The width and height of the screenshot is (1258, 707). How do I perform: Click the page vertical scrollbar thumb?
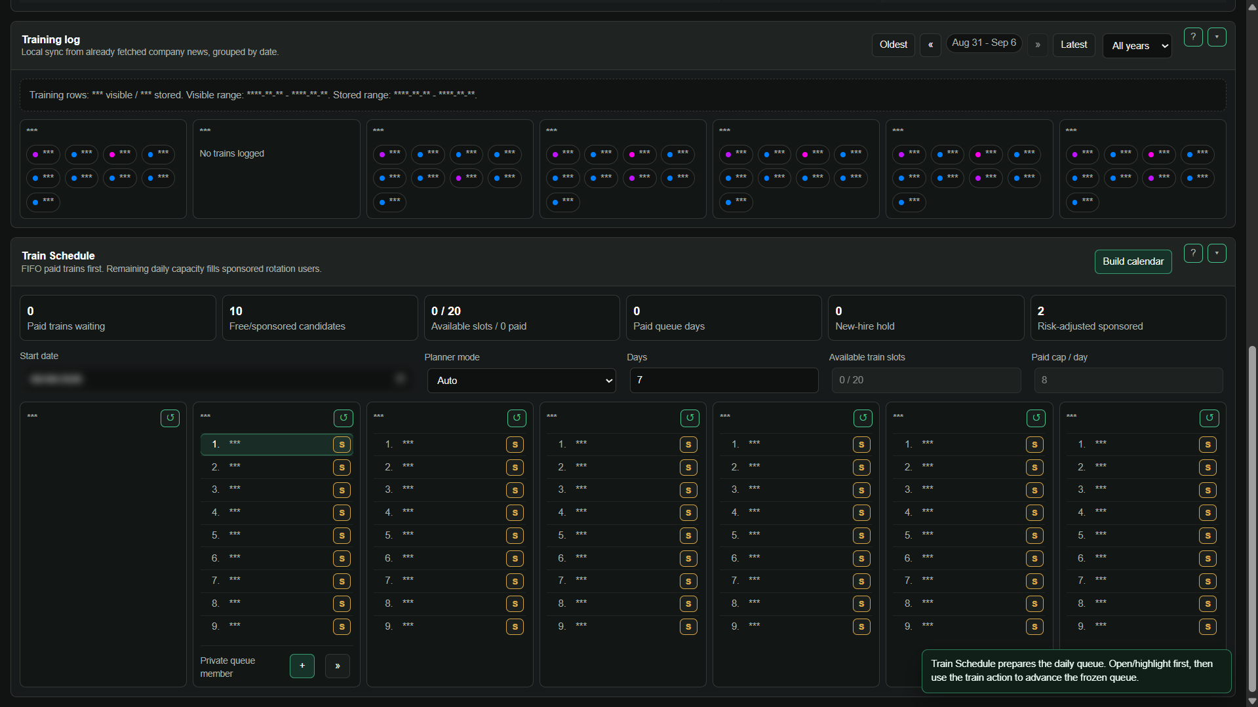point(1252,518)
